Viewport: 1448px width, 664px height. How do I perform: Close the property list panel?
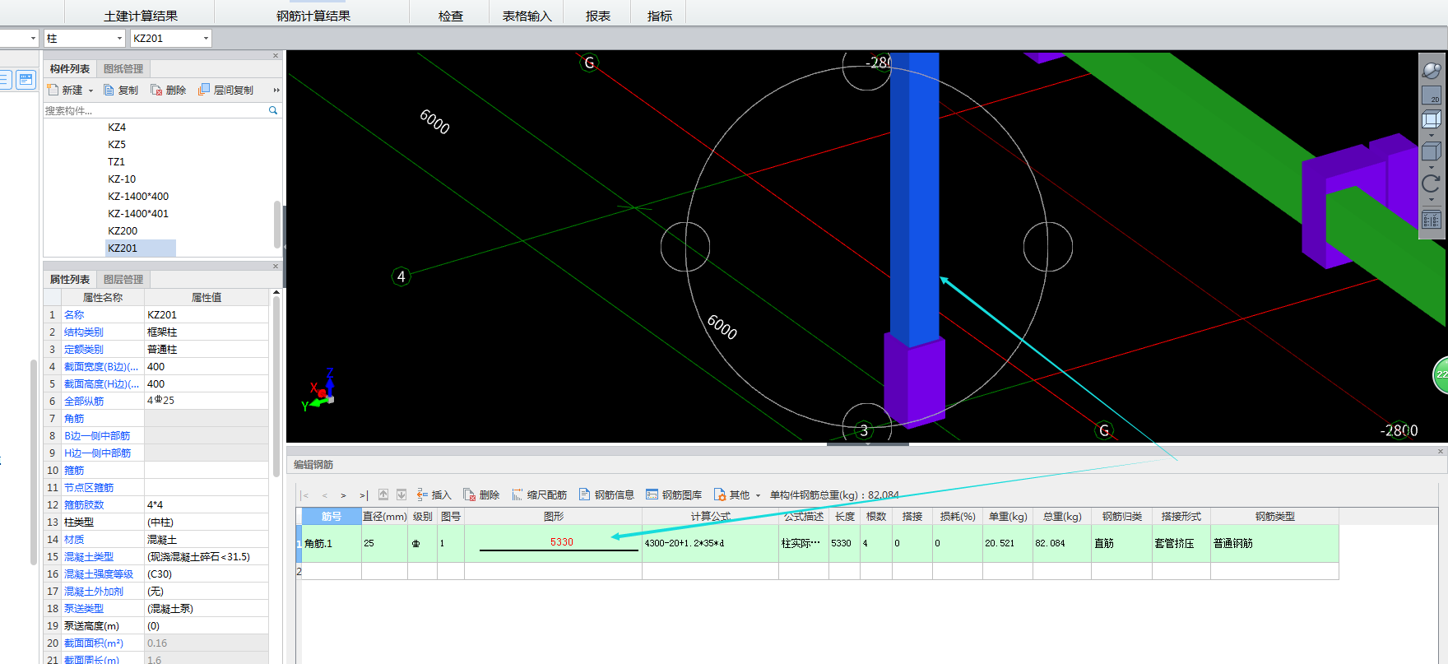(x=276, y=267)
